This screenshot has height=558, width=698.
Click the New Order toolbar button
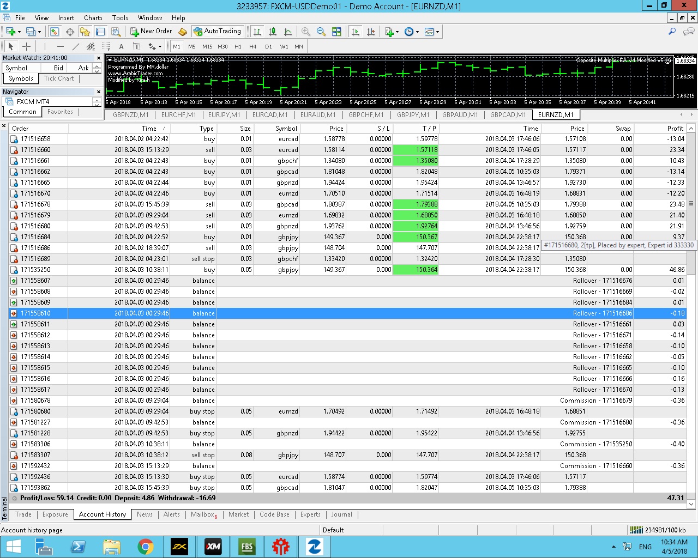click(x=151, y=32)
